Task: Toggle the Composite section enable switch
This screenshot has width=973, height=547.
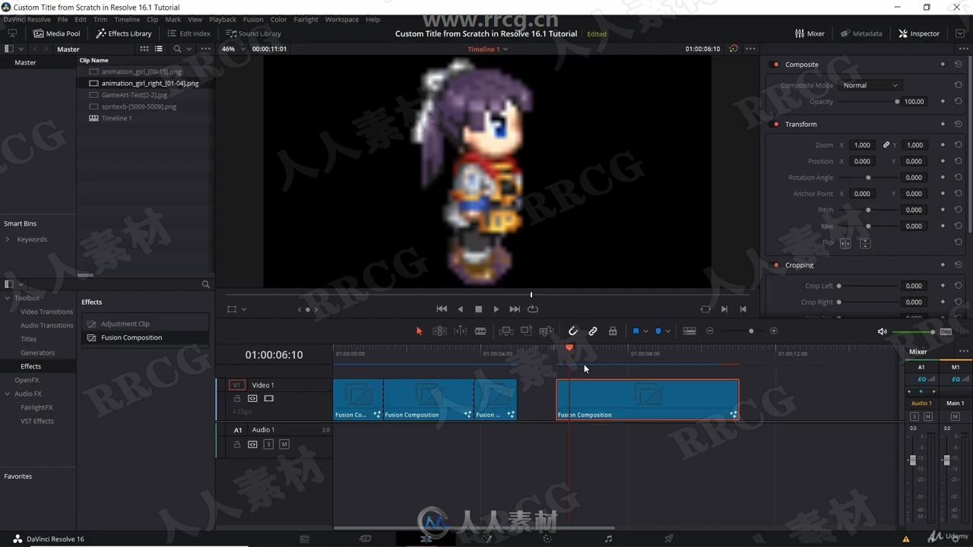Action: (775, 65)
